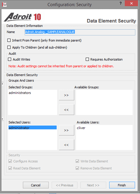Select administrator in Selected Users list

pos(32,128)
